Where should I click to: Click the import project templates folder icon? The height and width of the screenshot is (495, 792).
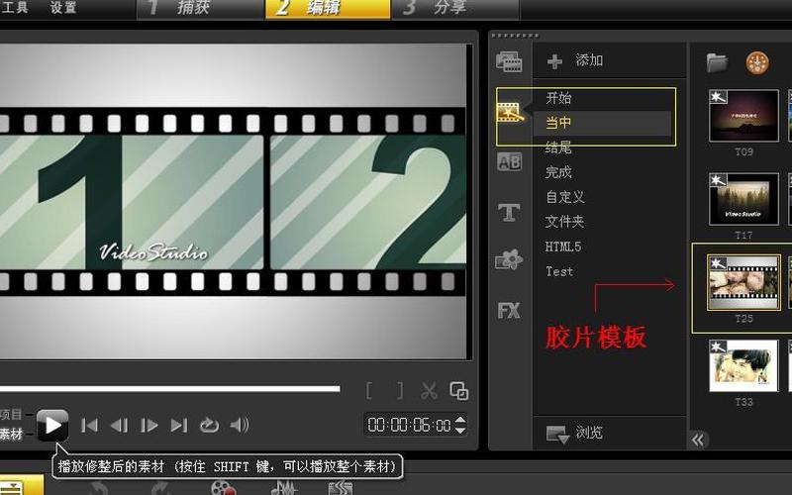pos(717,62)
